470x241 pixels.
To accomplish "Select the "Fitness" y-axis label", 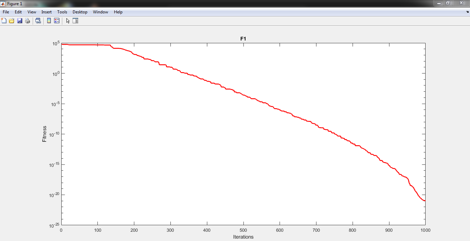I will click(44, 134).
